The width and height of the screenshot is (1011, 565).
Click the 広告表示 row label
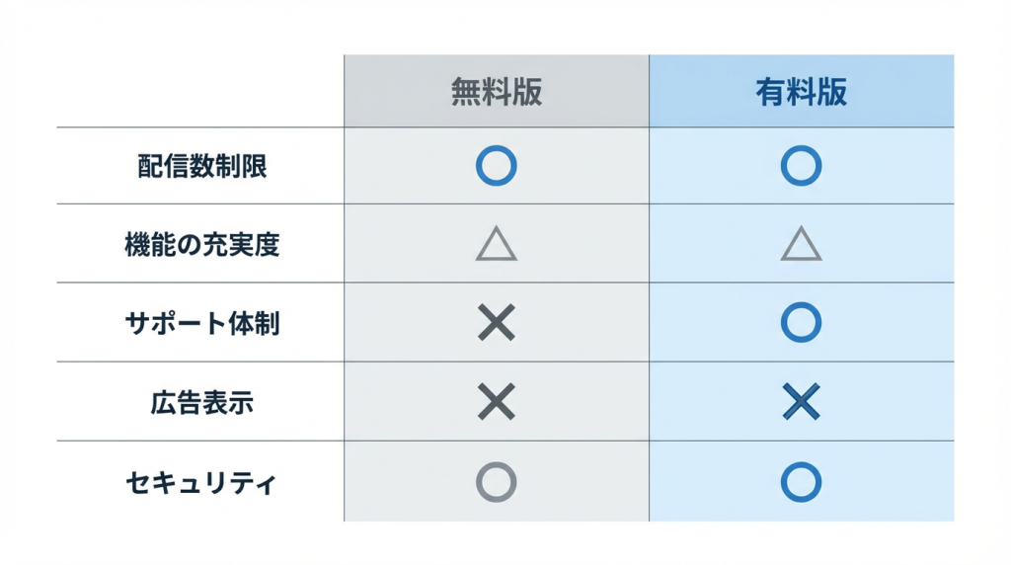pyautogui.click(x=202, y=402)
